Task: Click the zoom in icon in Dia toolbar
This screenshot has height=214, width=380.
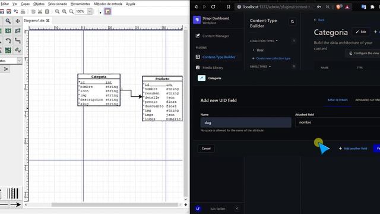Action: click(57, 11)
